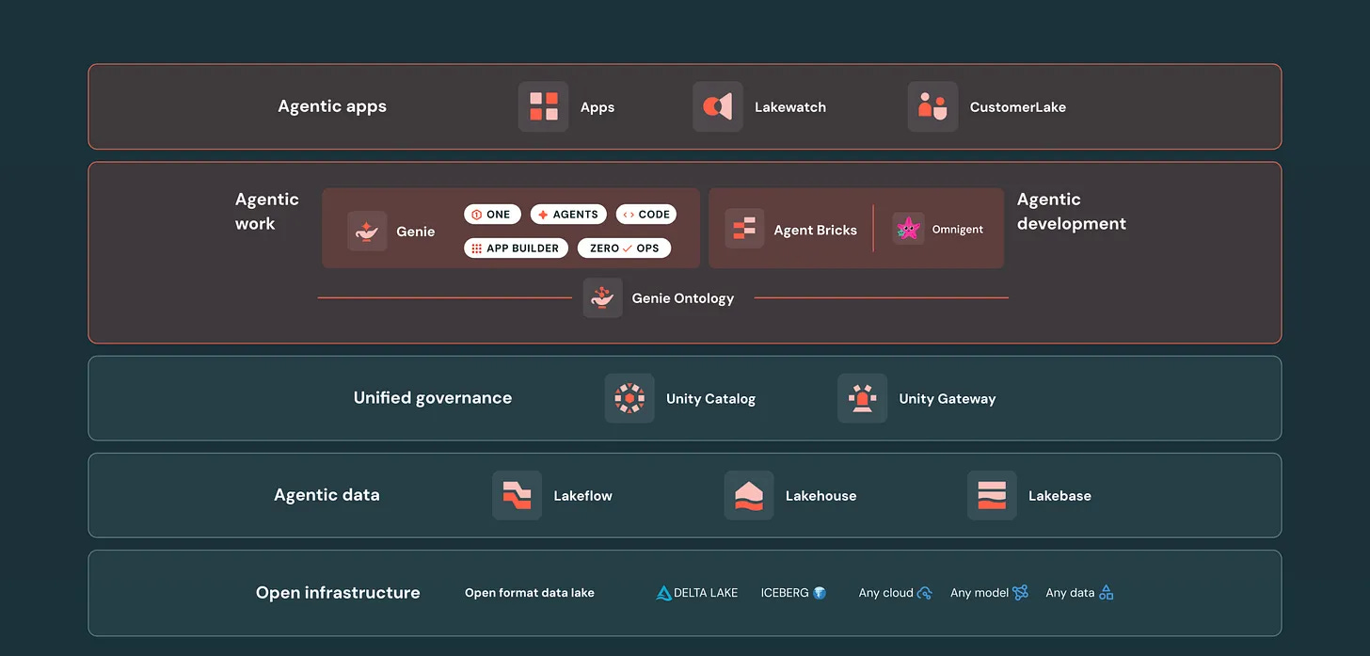Click the Any model network icon
This screenshot has width=1370, height=656.
[x=1020, y=593]
